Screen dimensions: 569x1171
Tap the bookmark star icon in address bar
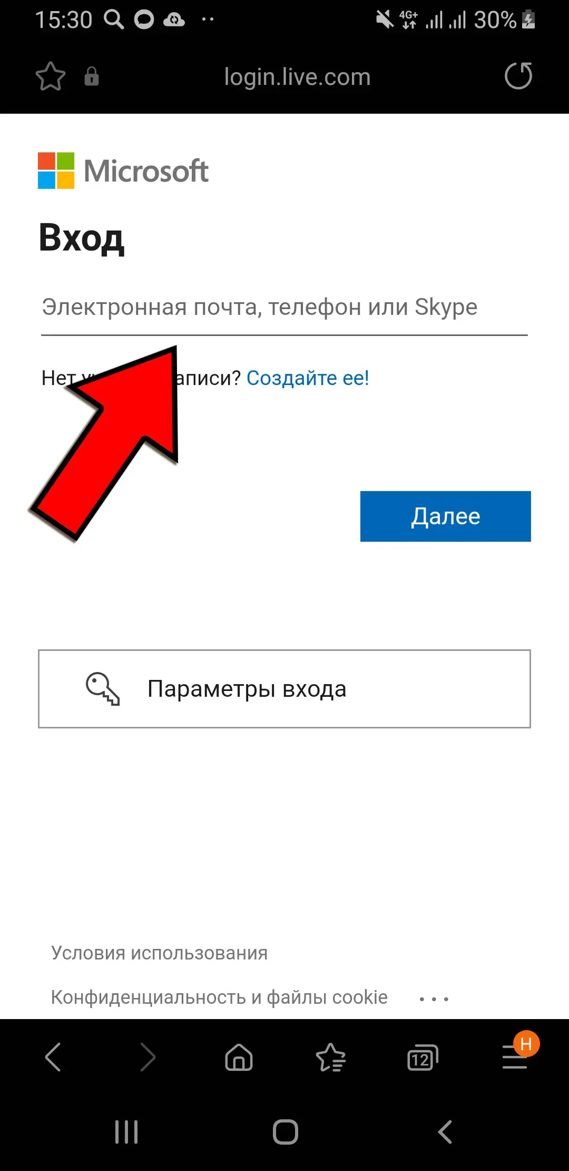[51, 76]
